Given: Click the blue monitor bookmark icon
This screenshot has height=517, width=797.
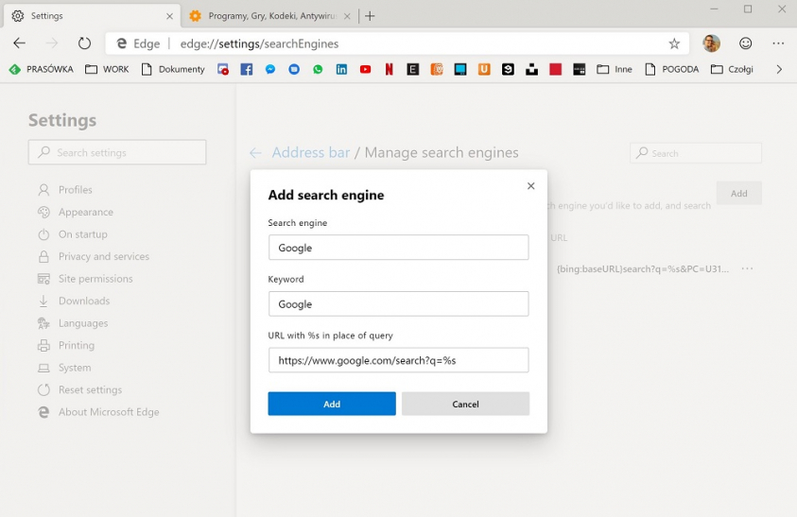Looking at the screenshot, I should coord(460,70).
